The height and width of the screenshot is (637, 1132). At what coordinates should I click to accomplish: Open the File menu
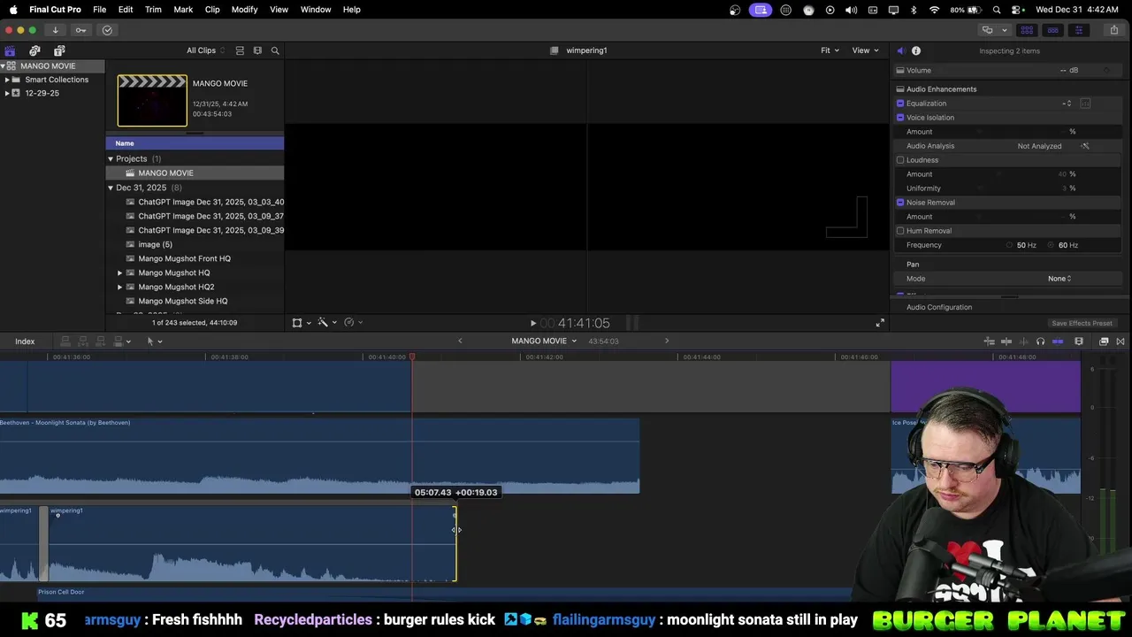100,9
